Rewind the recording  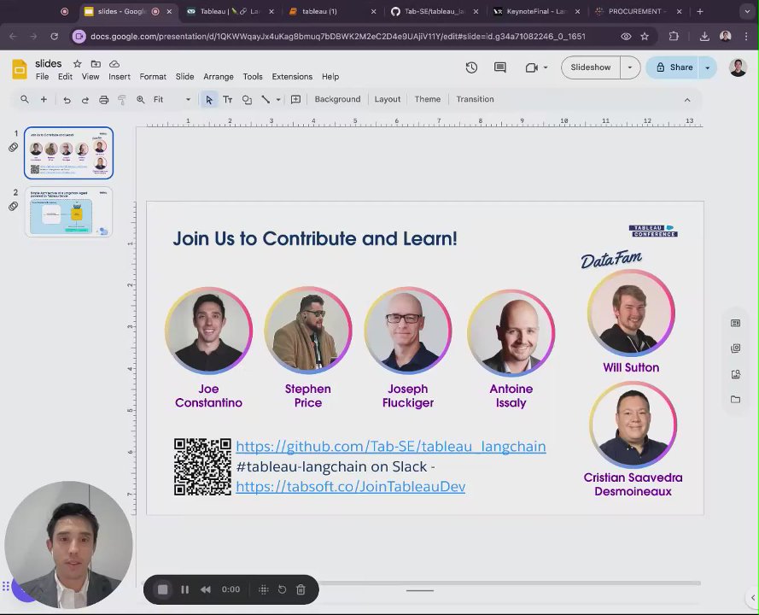[206, 589]
